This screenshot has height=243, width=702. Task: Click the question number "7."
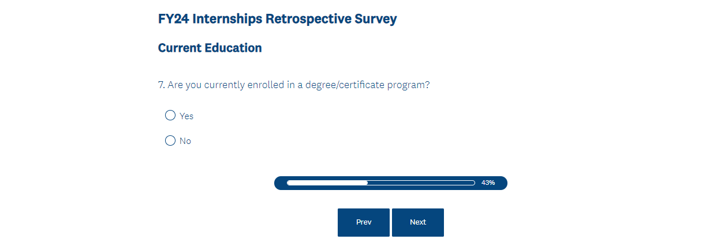[162, 85]
